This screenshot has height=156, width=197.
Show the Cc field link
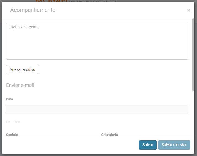pyautogui.click(x=9, y=122)
